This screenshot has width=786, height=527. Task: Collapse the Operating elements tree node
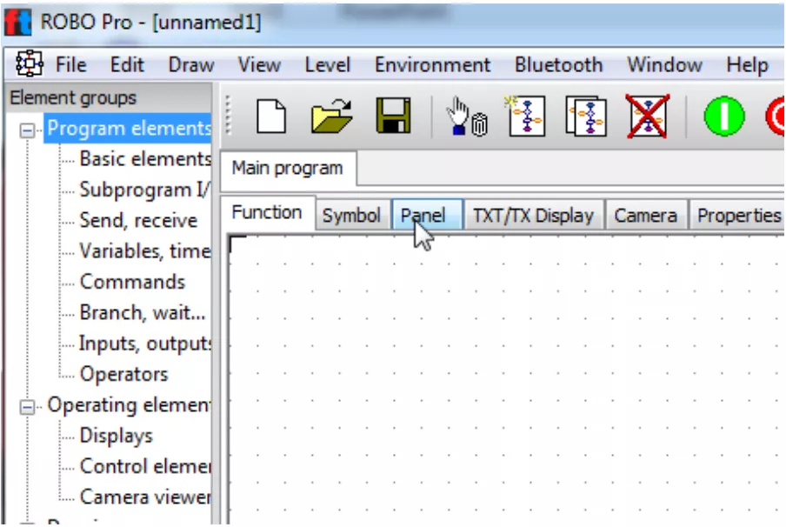[28, 407]
